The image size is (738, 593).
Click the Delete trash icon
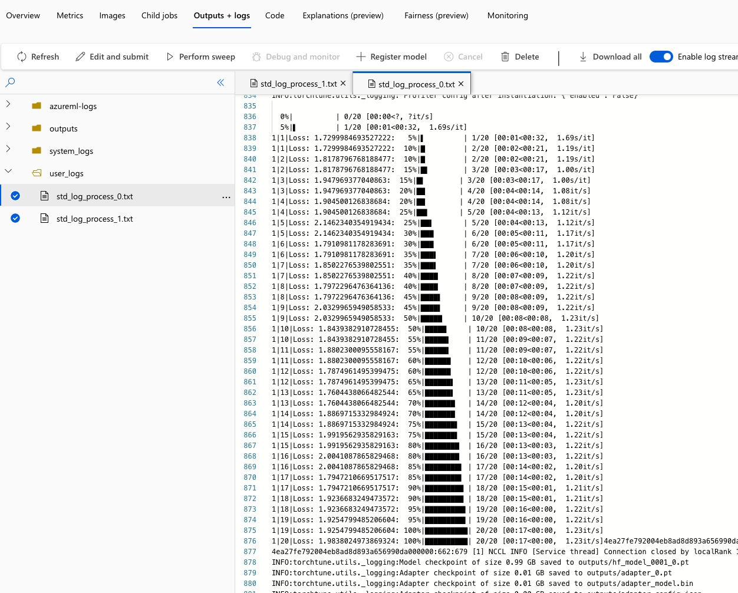pyautogui.click(x=505, y=57)
